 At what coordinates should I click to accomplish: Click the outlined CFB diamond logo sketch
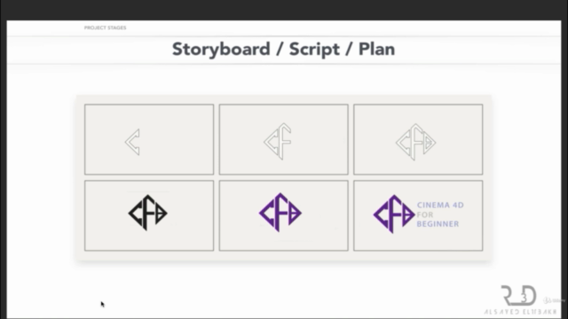(416, 142)
